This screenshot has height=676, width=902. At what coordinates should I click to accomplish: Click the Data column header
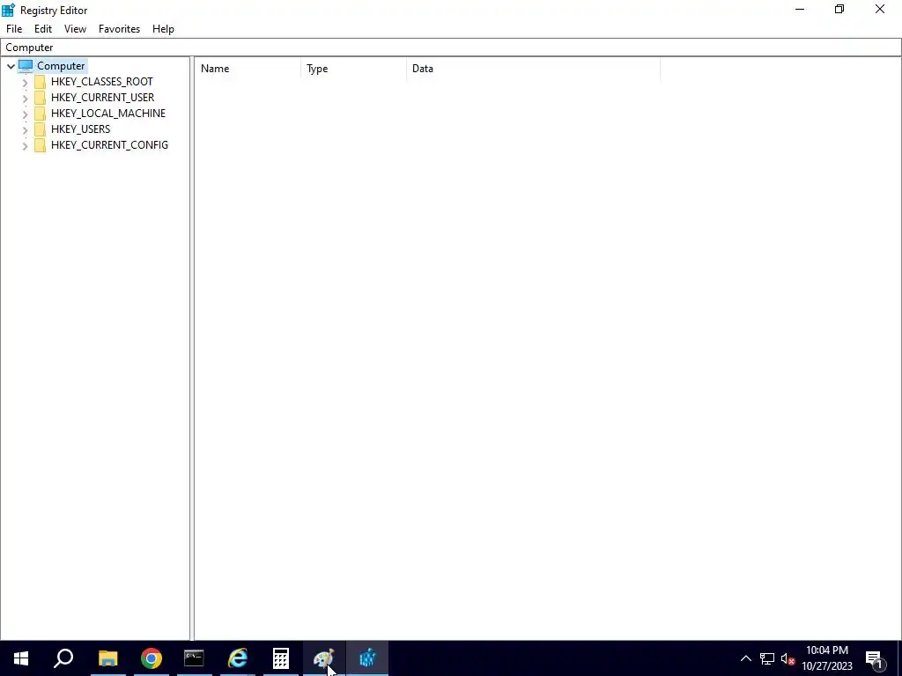pyautogui.click(x=533, y=69)
